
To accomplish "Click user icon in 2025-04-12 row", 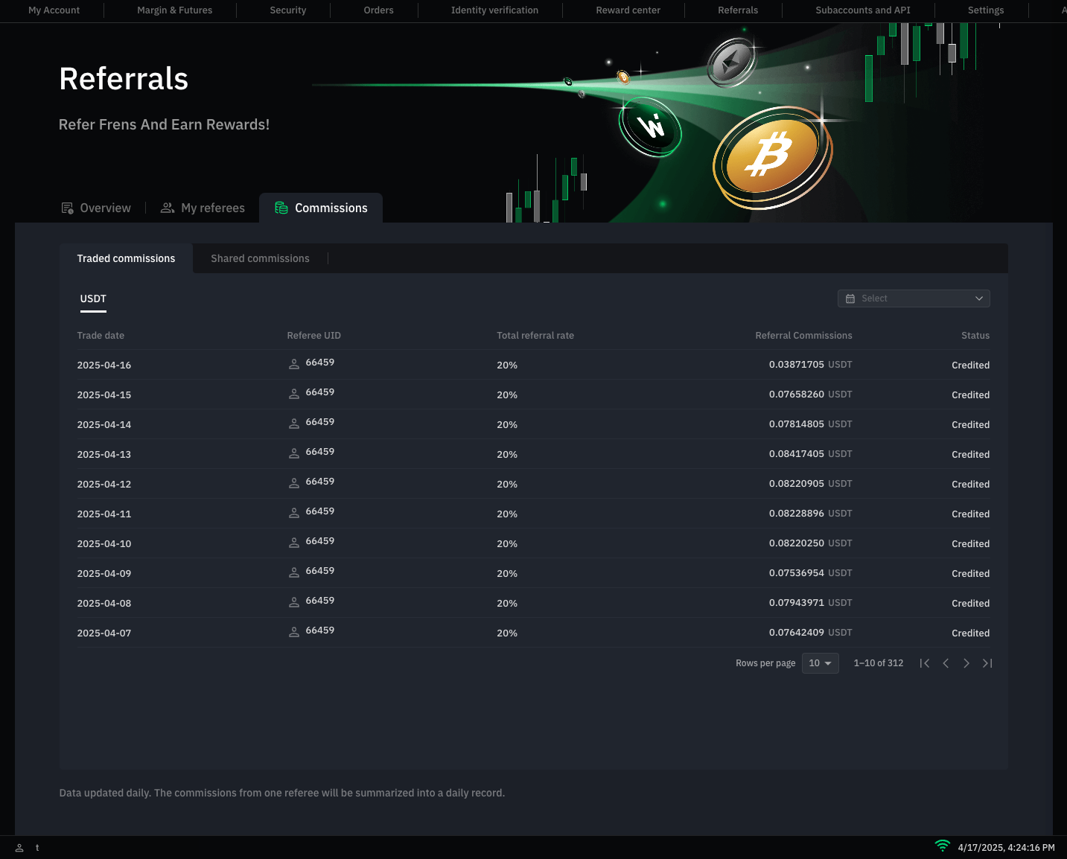I will (x=294, y=483).
